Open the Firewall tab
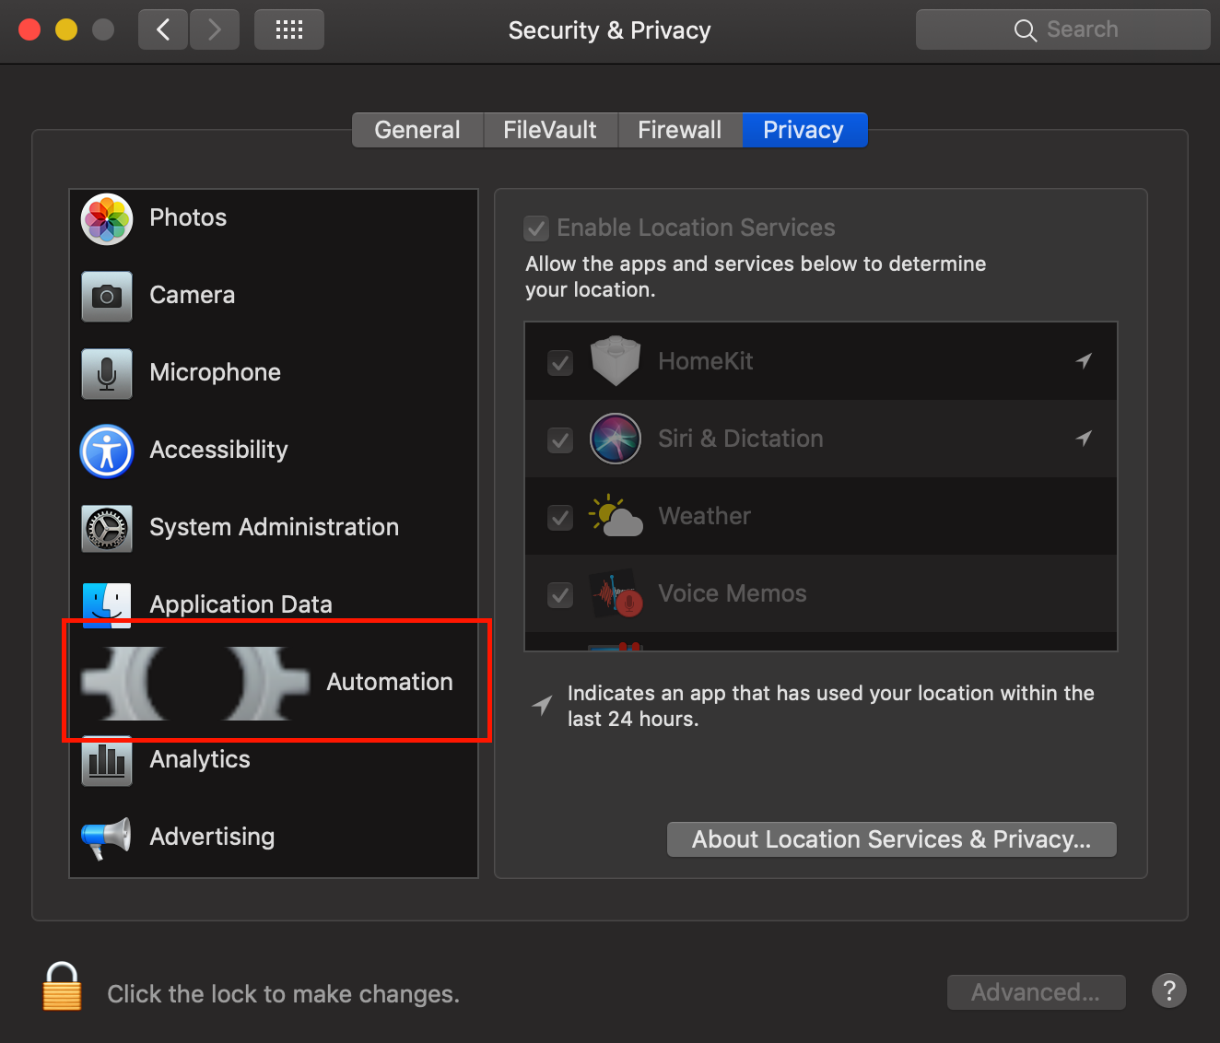 (680, 130)
